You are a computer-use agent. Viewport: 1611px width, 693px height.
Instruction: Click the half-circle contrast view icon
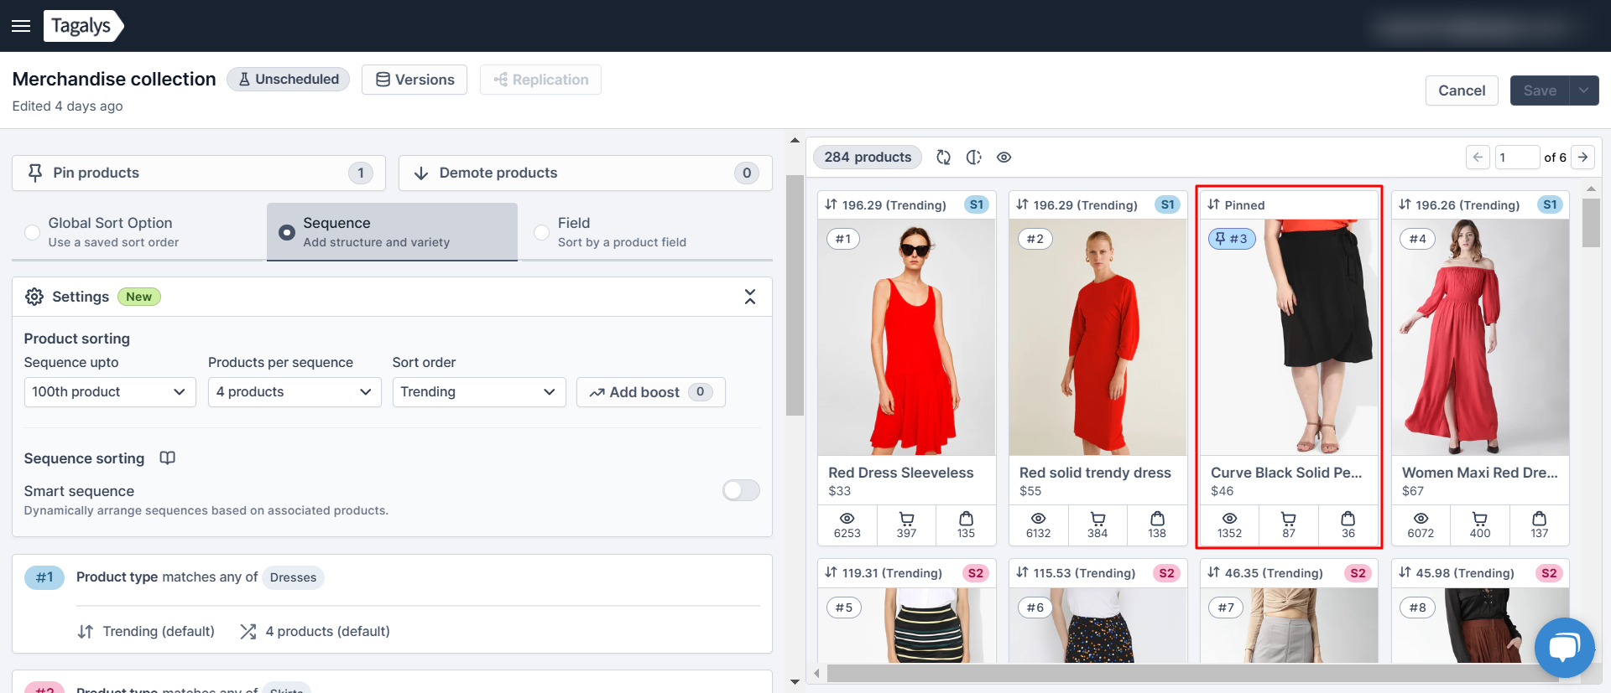coord(974,158)
